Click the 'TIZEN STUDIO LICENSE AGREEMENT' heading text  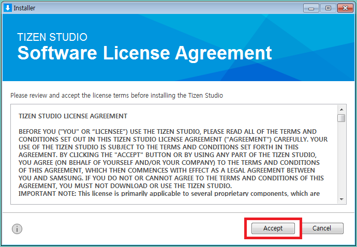73,116
